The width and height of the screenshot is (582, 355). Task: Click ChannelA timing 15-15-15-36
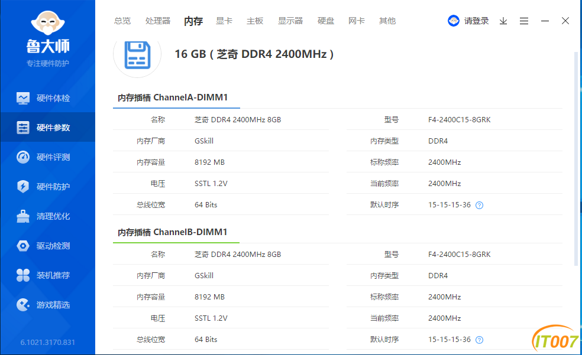coord(449,205)
